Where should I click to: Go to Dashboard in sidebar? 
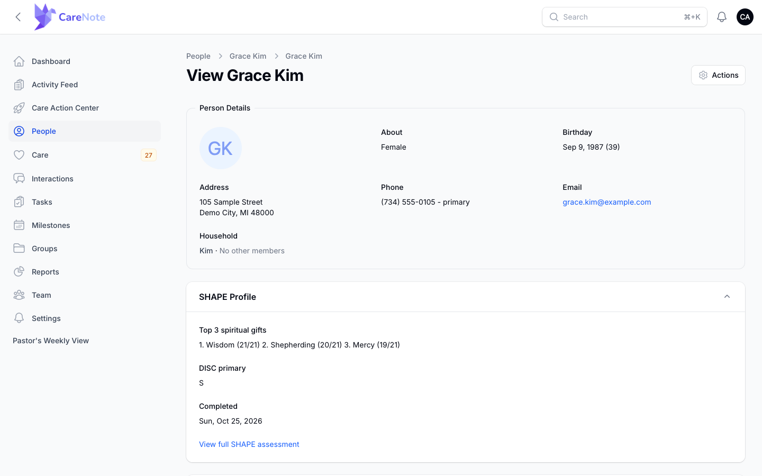(x=85, y=61)
